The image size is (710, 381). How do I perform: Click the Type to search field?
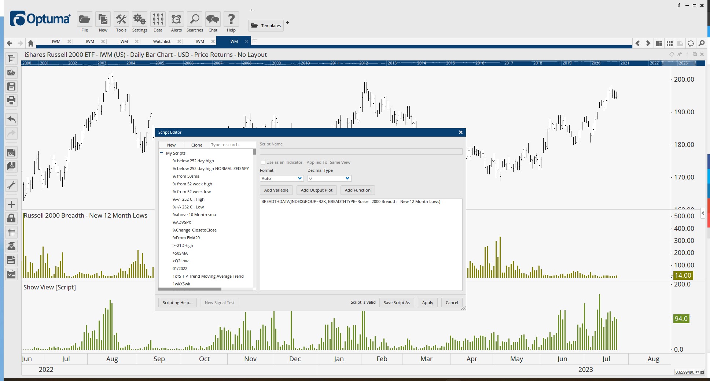(232, 145)
